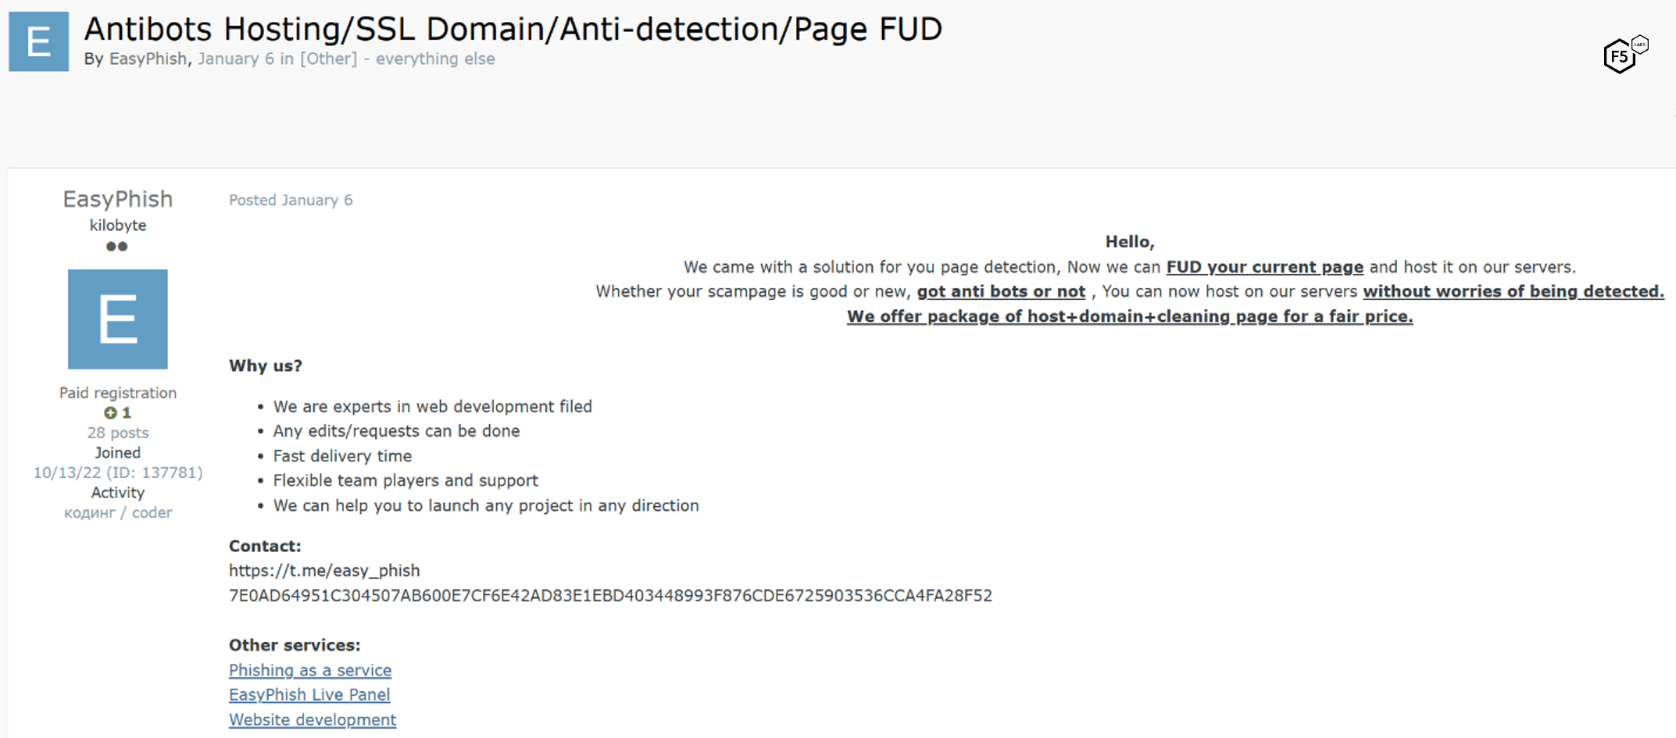Open the EasyPhish author link in the byline
Screen dimensions: 1676x738
[x=148, y=59]
